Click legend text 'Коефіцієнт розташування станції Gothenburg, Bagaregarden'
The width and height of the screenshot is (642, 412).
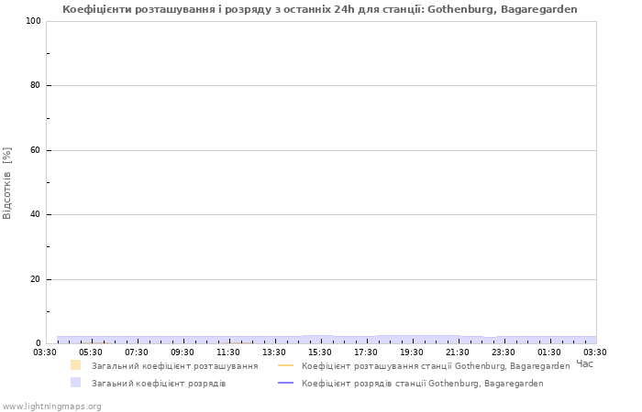point(436,365)
